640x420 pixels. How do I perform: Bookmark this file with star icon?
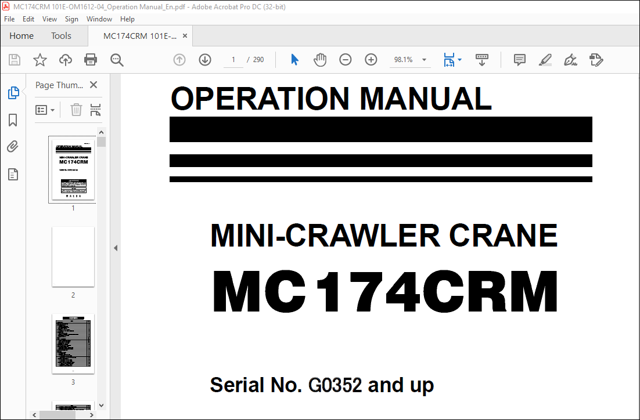pyautogui.click(x=39, y=60)
